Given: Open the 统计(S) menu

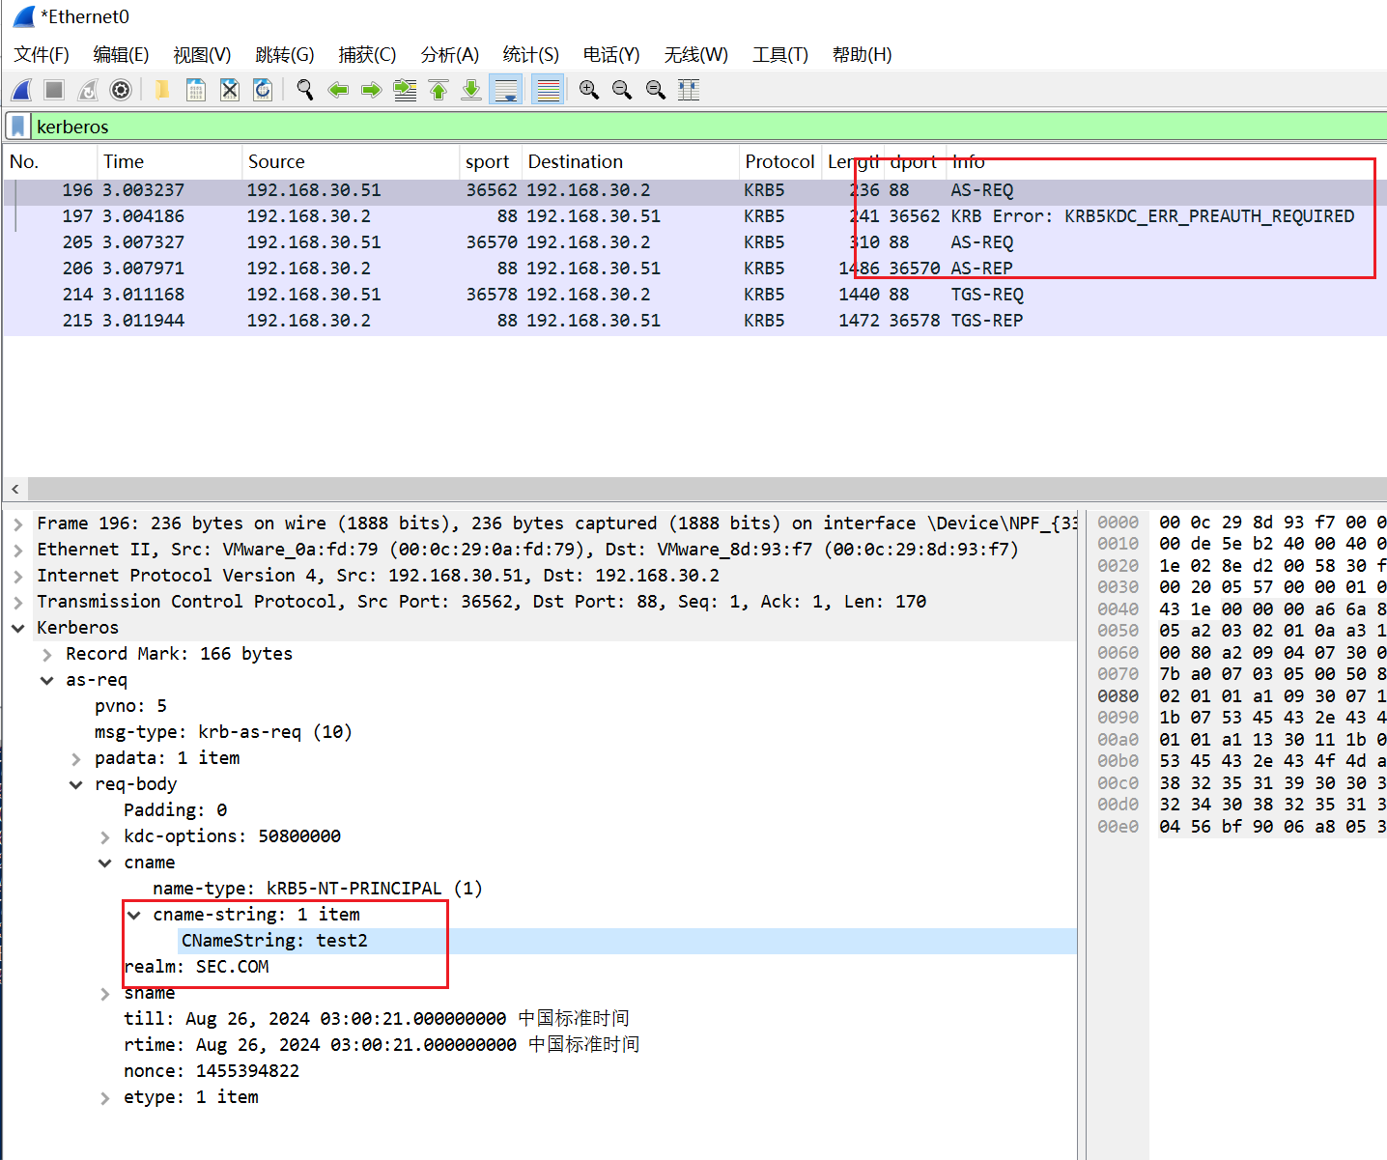Looking at the screenshot, I should click(530, 54).
